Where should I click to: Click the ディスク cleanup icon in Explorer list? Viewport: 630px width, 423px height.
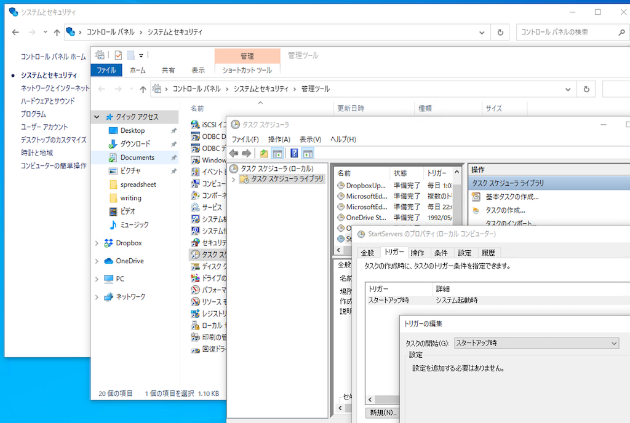coord(195,266)
